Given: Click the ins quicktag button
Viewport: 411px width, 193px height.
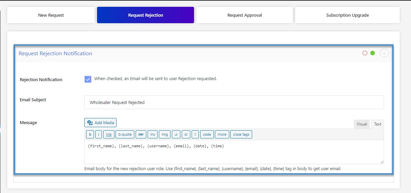Looking at the screenshot, I should coord(152,134).
